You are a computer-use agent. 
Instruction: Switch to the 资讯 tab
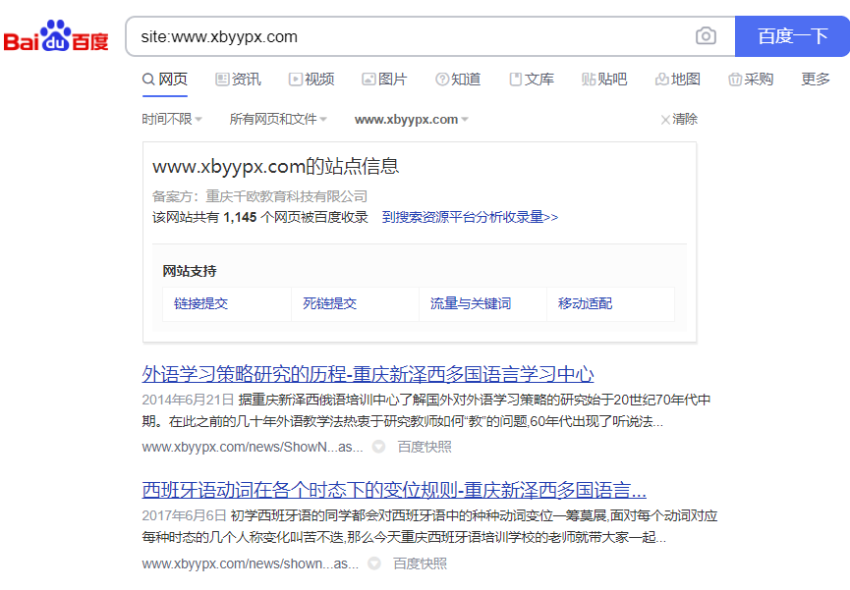(238, 80)
